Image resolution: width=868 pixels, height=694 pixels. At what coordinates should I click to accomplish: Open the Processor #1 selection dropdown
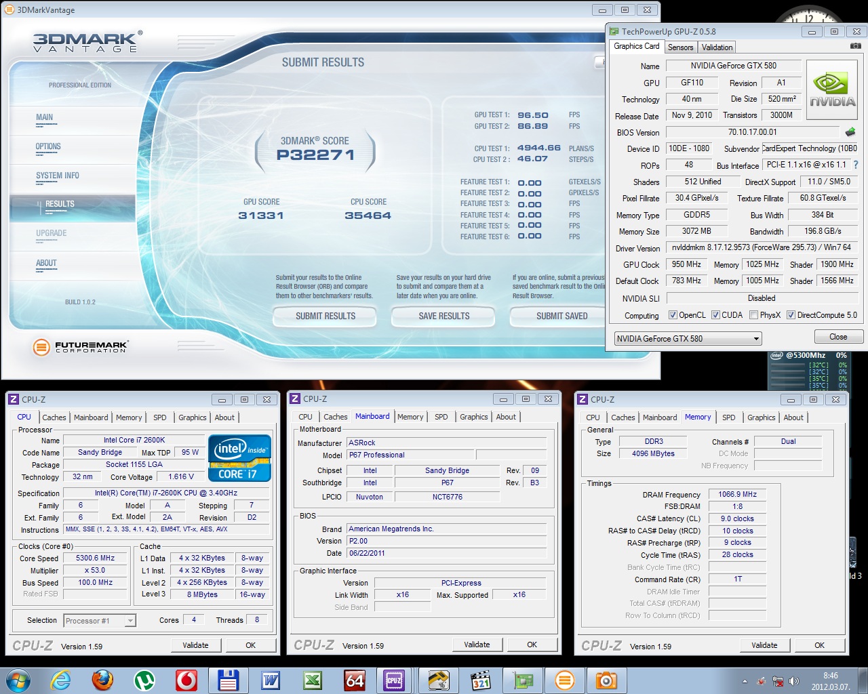[x=100, y=620]
